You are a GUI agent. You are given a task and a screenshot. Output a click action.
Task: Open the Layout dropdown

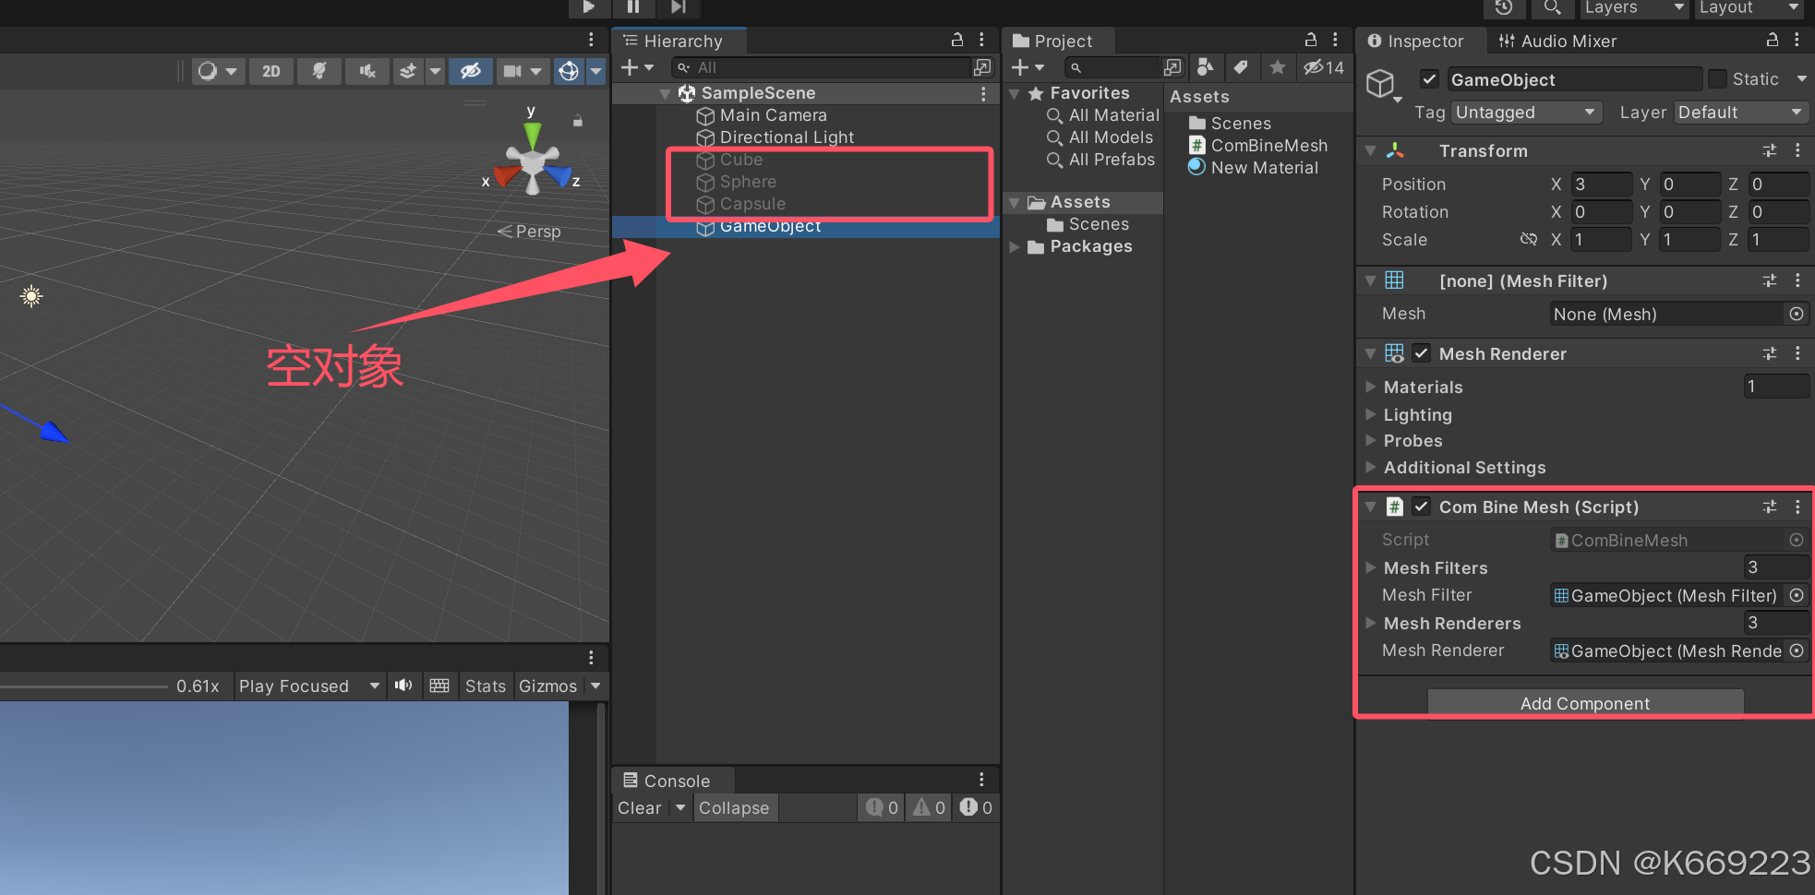click(1749, 7)
